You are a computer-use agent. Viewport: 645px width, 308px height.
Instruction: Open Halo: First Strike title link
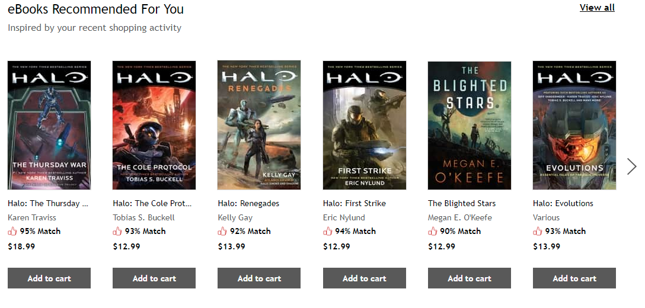(355, 203)
